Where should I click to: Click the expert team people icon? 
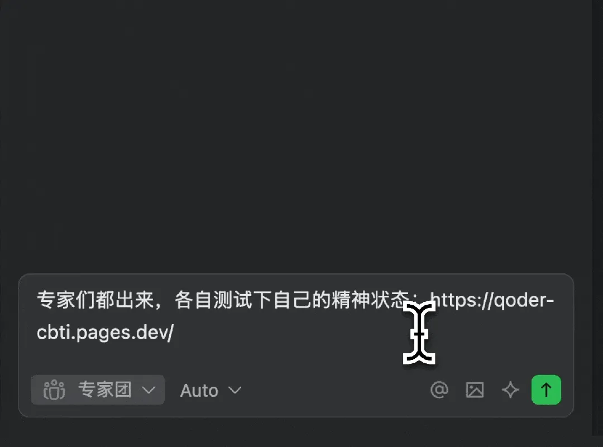pyautogui.click(x=54, y=390)
